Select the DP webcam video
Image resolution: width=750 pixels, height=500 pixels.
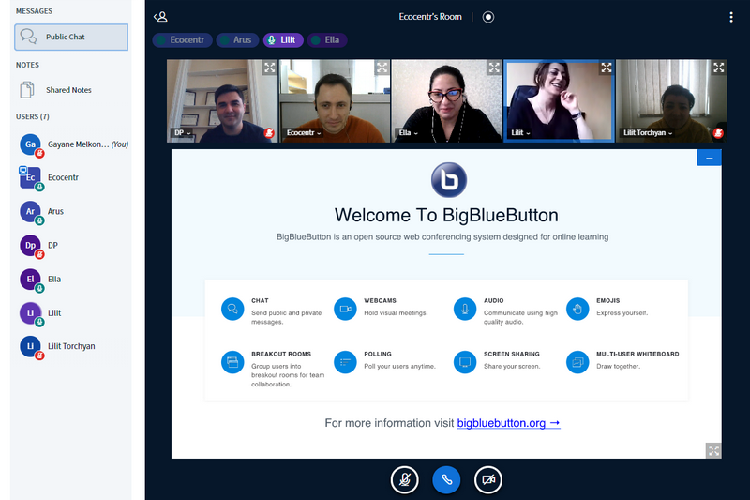(222, 101)
